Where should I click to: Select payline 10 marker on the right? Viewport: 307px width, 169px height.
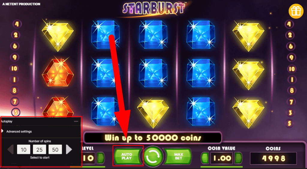point(292,69)
